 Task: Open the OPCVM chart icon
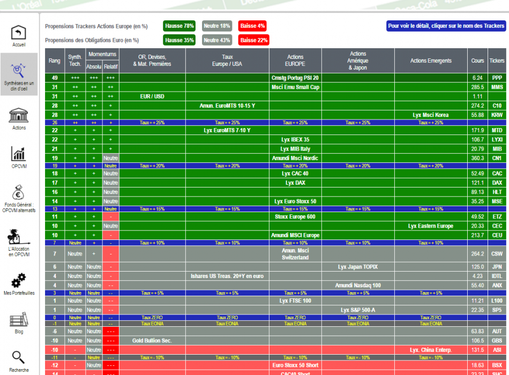(x=19, y=154)
